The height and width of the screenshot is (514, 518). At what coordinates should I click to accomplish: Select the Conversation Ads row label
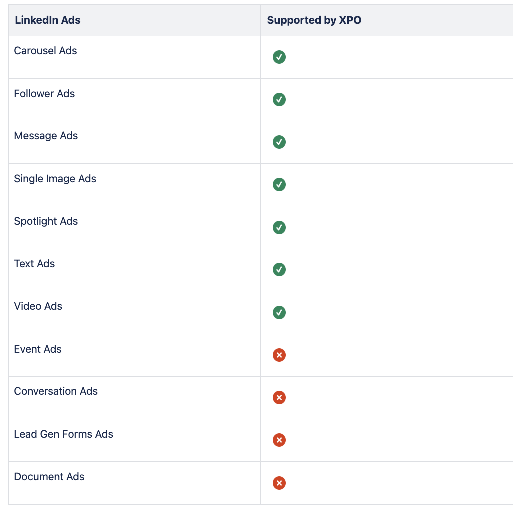pyautogui.click(x=56, y=391)
